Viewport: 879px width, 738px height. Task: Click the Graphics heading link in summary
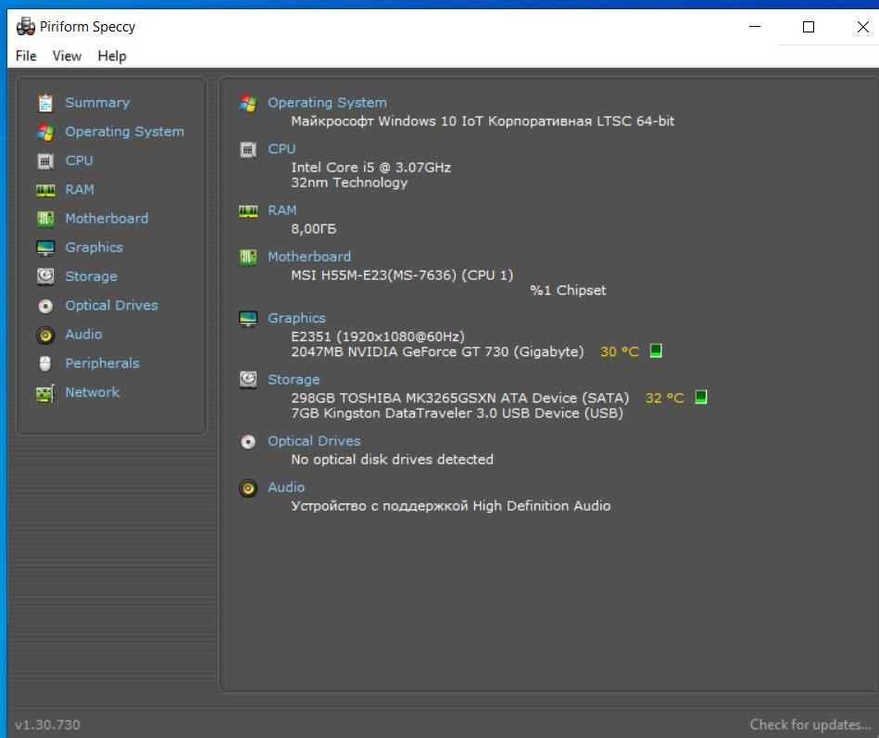tap(296, 318)
